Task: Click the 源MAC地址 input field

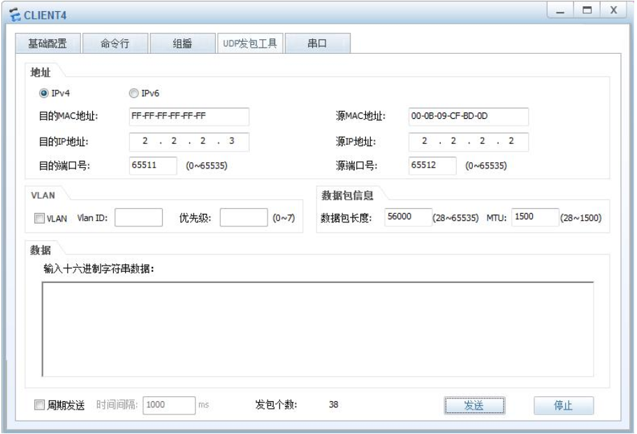Action: click(x=469, y=116)
